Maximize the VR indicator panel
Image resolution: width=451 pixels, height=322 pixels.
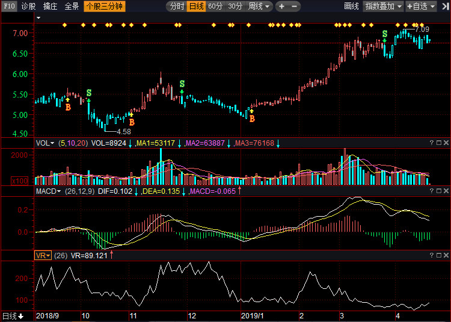pyautogui.click(x=438, y=255)
